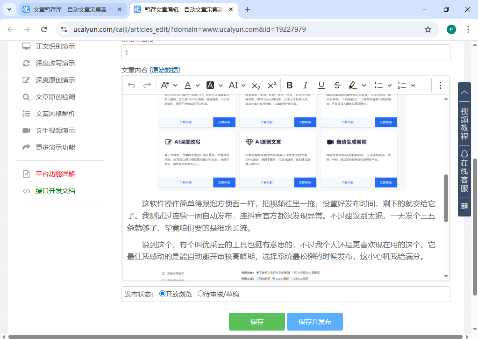The width and height of the screenshot is (478, 339).
Task: Click the QR code icon on the side panel
Action: click(x=464, y=206)
